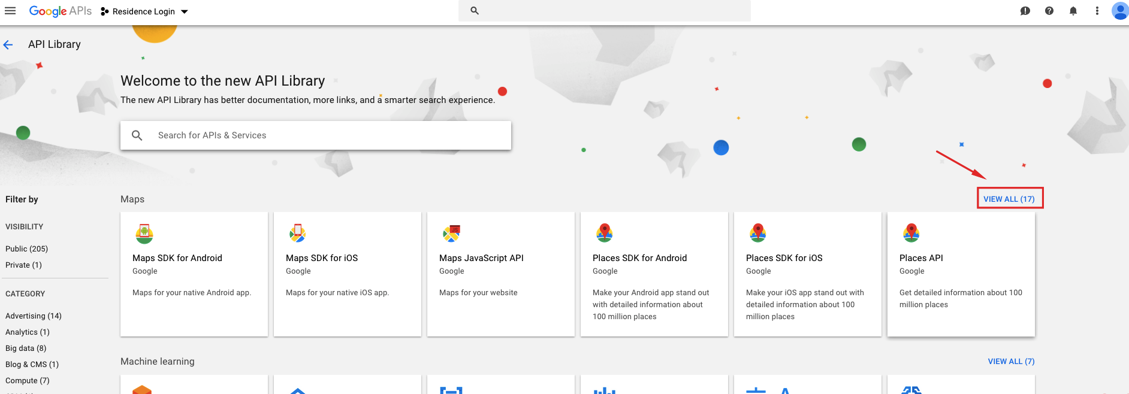Open the Places API title

[921, 258]
